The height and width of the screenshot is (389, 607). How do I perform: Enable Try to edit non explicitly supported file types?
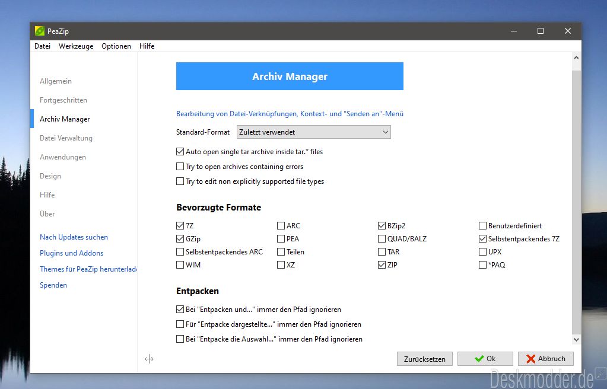point(180,181)
